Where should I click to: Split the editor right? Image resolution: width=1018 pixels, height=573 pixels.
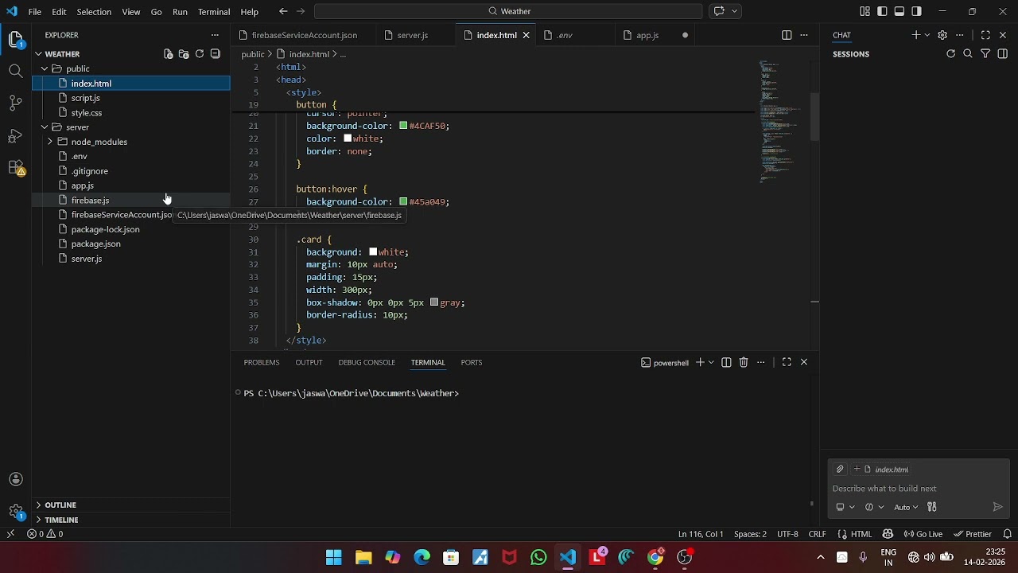tap(787, 35)
